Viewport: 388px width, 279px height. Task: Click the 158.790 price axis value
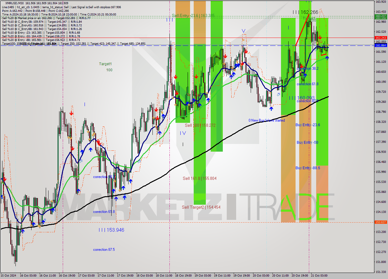(x=381, y=112)
